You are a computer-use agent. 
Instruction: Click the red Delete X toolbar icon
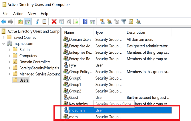click(x=54, y=22)
